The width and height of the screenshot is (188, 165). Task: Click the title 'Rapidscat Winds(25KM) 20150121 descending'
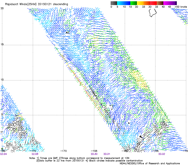point(36,4)
